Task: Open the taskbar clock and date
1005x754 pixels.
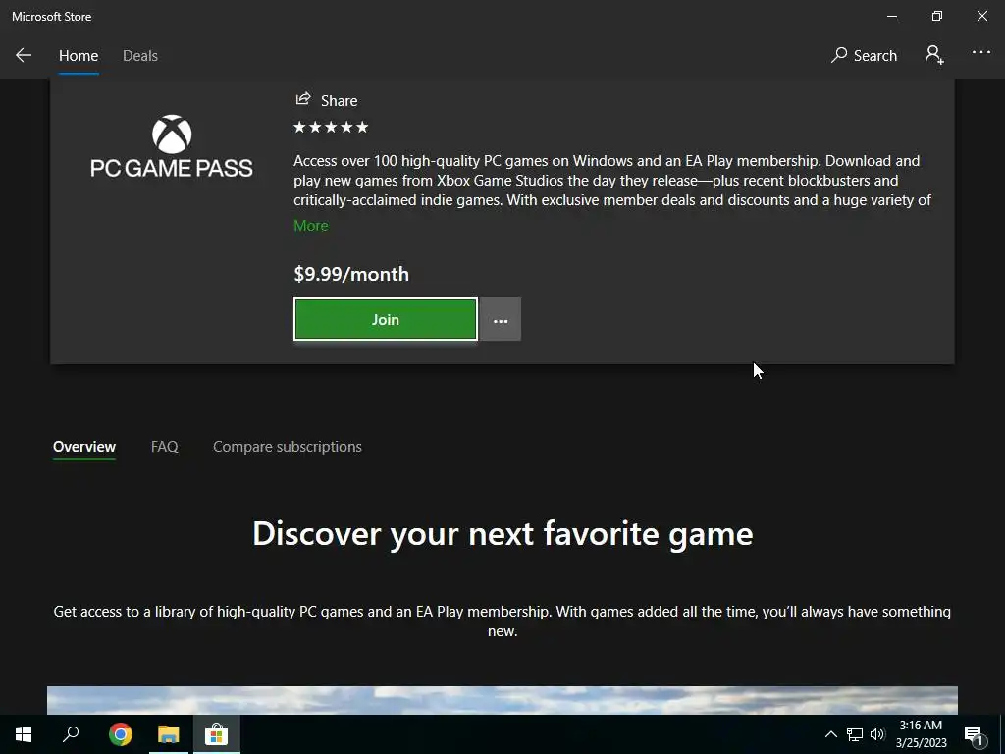Action: click(x=921, y=734)
